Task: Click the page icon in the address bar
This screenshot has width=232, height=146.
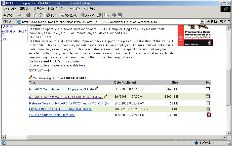Action: pos(19,22)
